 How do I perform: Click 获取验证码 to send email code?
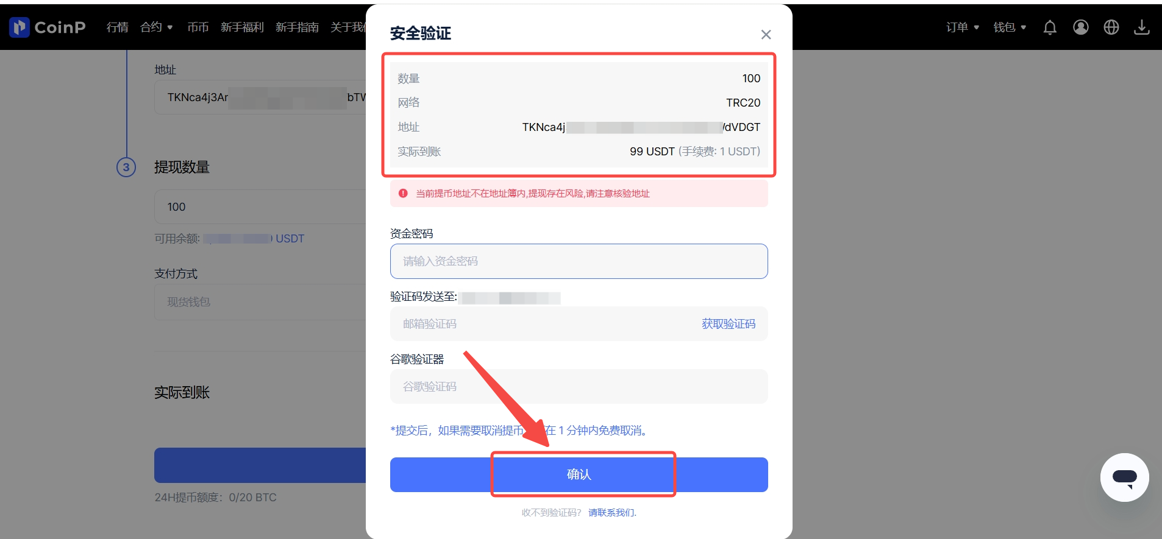tap(729, 324)
